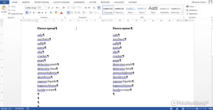Image resolution: width=213 pixels, height=110 pixels.
Task: Apply the red font color
Action: (61, 13)
